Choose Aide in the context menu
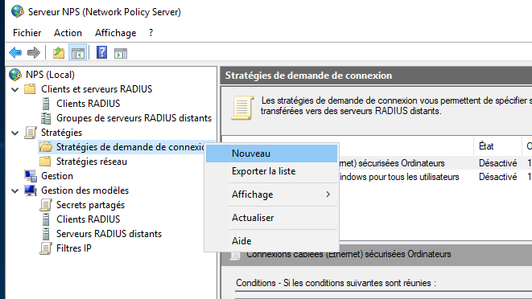 [x=271, y=241]
